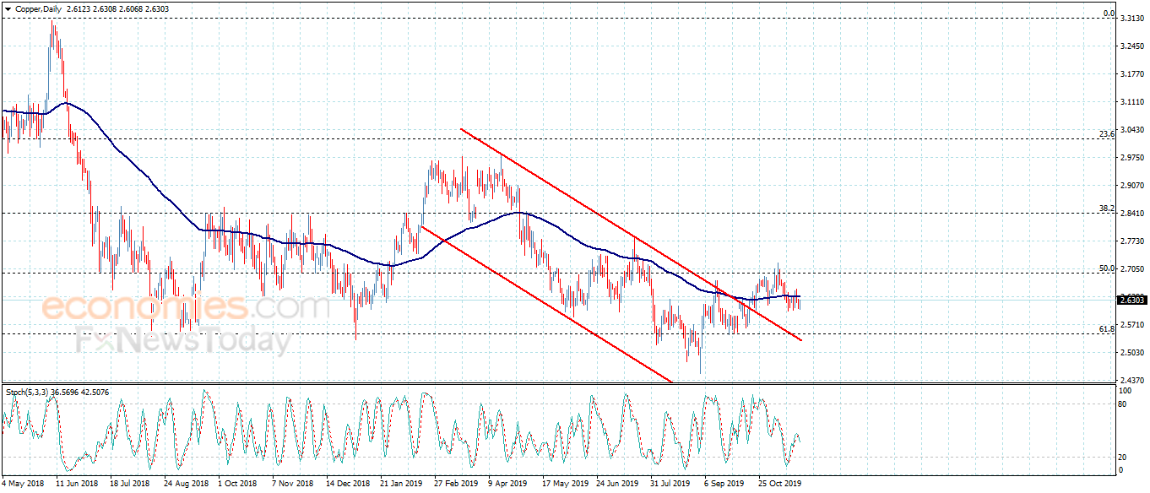The image size is (1150, 493).
Task: Click the 2.7050 price axis label
Action: (x=1131, y=269)
